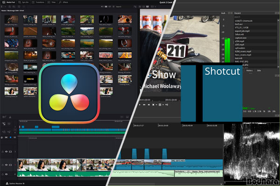Click the DaVinci Resolve 18 logo in status bar
280x186 pixels.
(7, 183)
